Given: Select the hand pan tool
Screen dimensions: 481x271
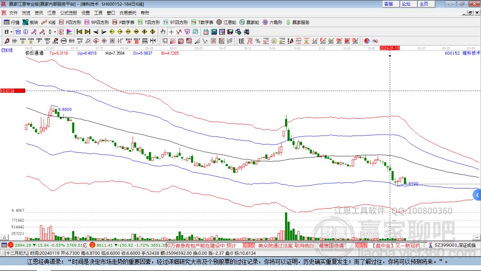Looking at the screenshot, I should pyautogui.click(x=163, y=32).
